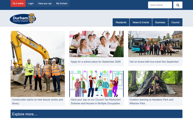Click the buses group photo

tap(155, 44)
